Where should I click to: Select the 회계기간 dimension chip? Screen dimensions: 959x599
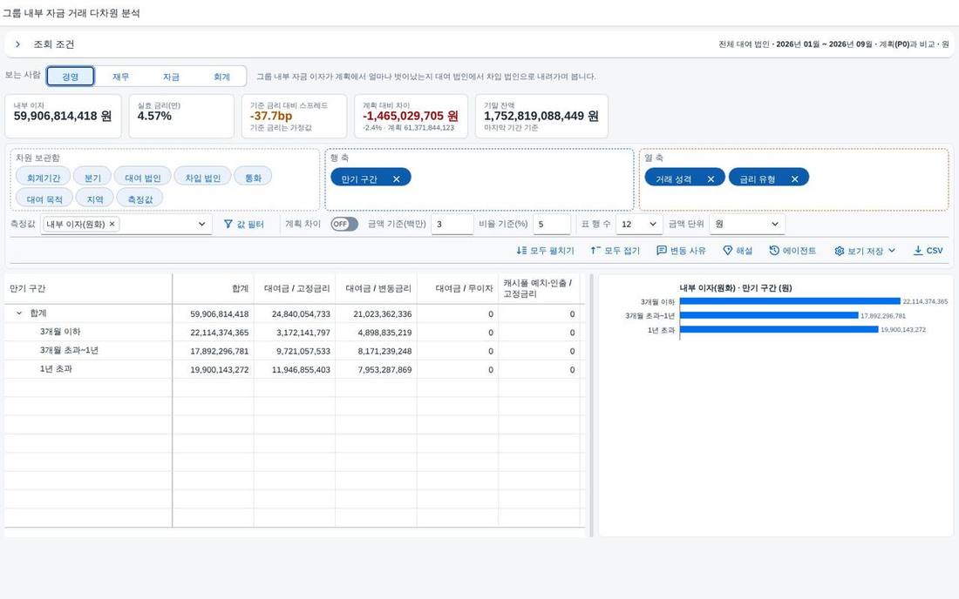tap(44, 178)
